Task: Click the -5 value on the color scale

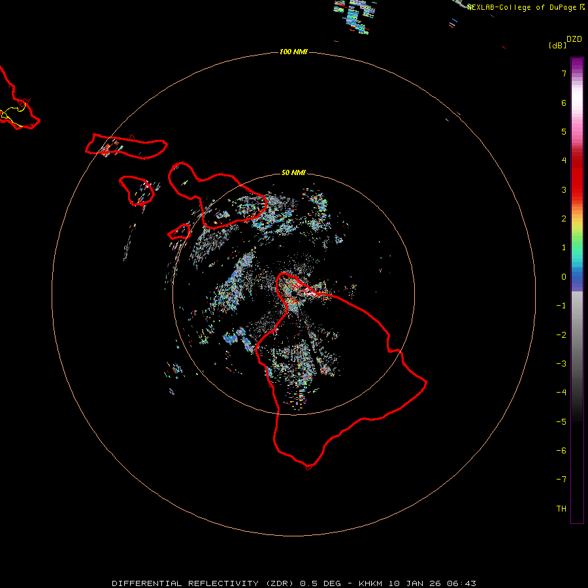Action: 561,422
